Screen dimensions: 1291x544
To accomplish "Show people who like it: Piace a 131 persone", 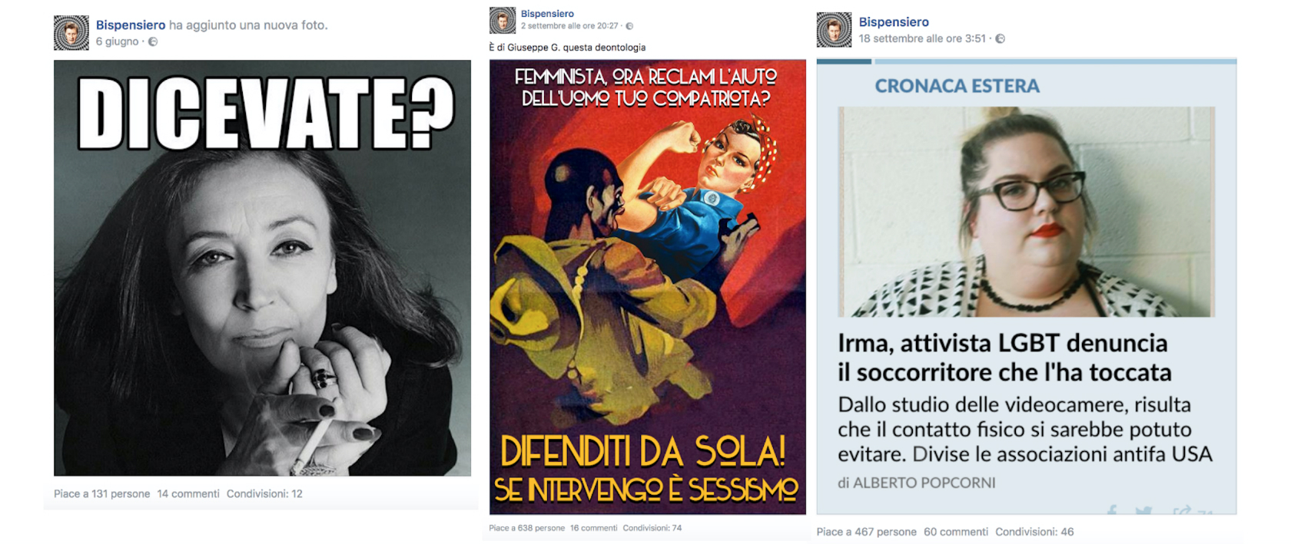I will (x=102, y=493).
